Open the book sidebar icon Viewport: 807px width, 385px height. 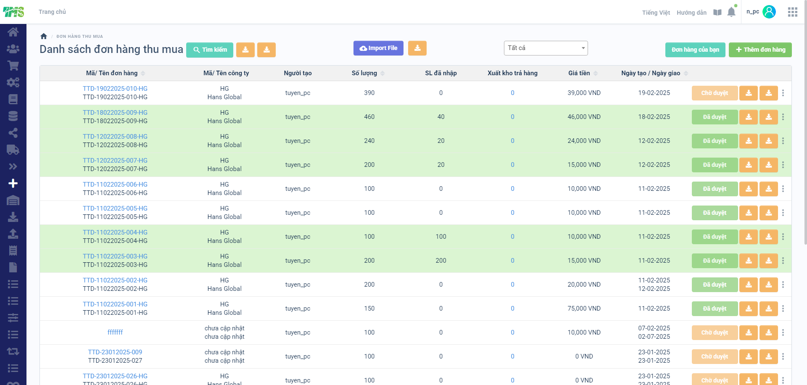tap(13, 99)
